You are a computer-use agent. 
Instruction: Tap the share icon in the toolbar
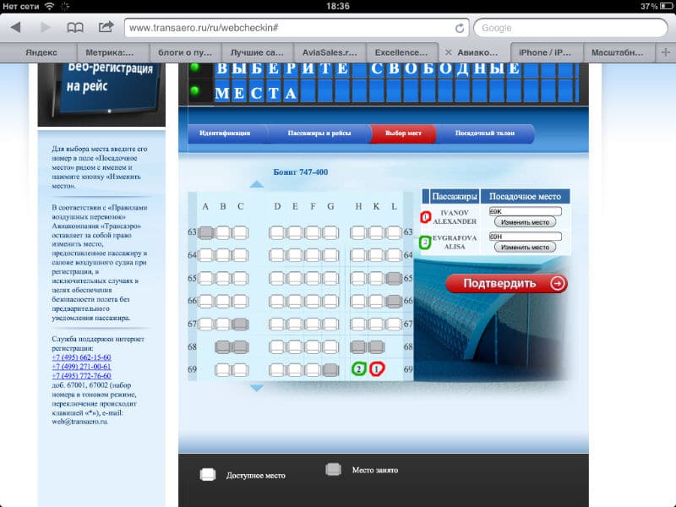106,27
